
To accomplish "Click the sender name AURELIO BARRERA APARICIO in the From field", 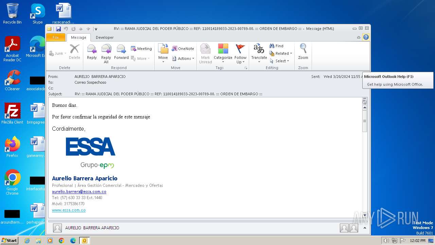I will tap(100, 77).
